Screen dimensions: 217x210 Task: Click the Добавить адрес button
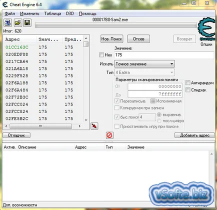194,135
